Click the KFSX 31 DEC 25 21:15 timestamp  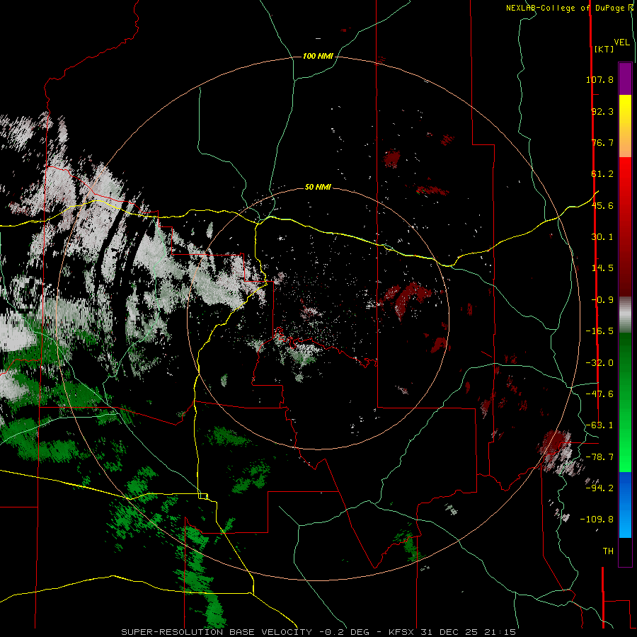click(x=452, y=632)
